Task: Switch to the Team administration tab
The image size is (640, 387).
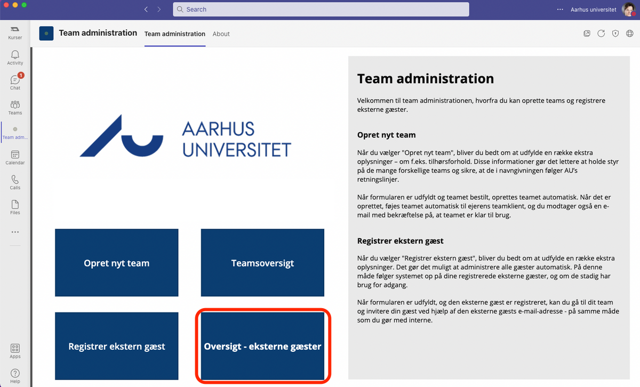Action: [x=175, y=34]
